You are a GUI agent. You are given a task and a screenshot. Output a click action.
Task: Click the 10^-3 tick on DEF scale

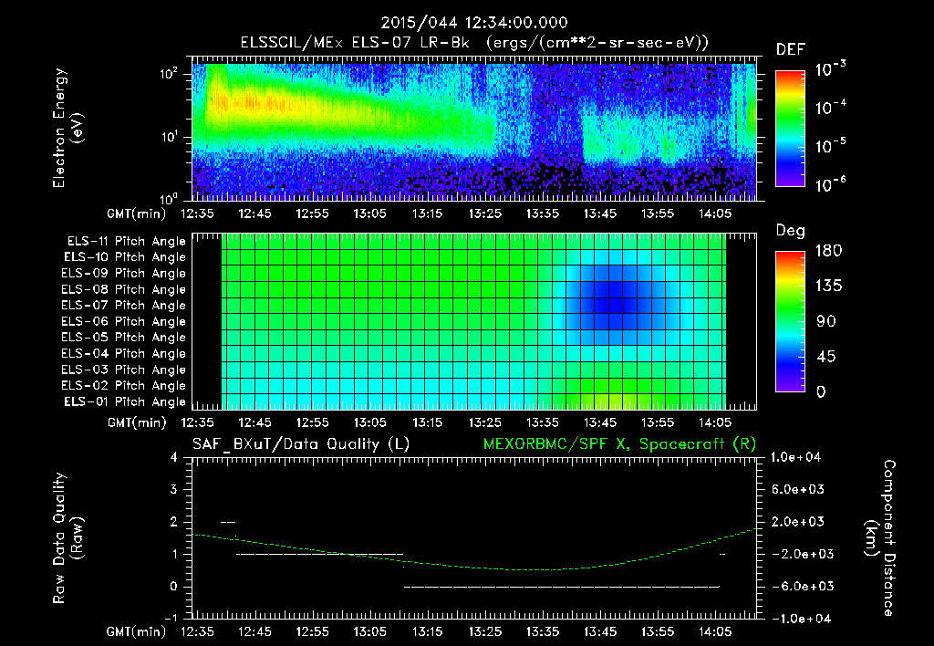pyautogui.click(x=831, y=69)
